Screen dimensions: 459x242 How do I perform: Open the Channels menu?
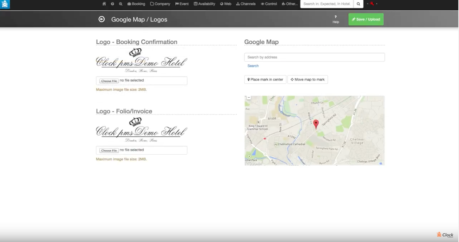coord(246,4)
